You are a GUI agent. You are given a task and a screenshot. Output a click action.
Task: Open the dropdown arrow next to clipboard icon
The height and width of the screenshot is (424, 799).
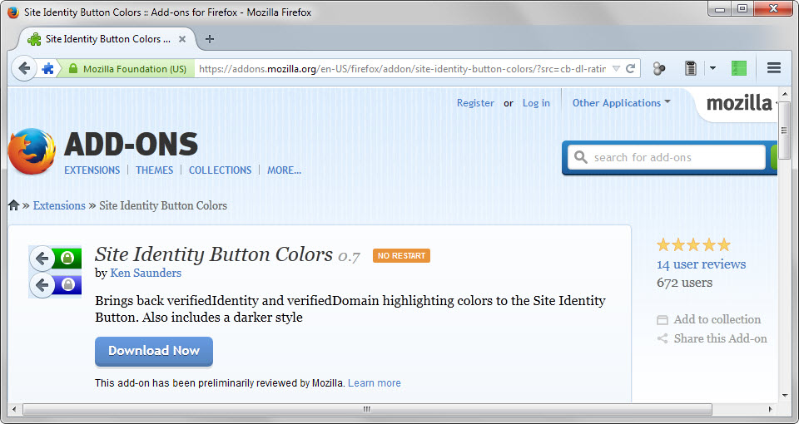(713, 68)
